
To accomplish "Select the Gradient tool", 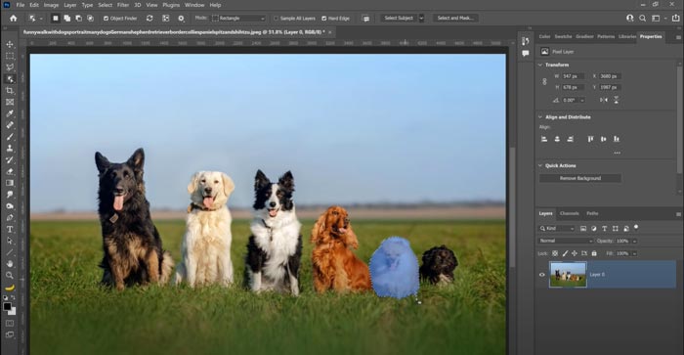I will point(10,183).
